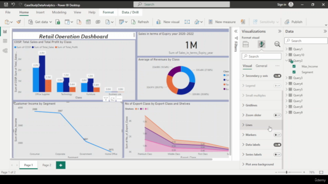Click the New visual button
Image resolution: width=328 pixels, height=184 pixels.
click(168, 22)
